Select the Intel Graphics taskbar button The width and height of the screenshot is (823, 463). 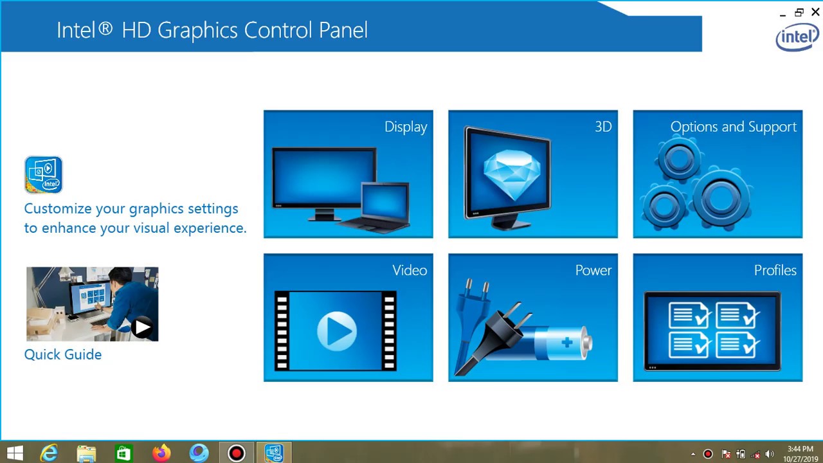(x=275, y=453)
